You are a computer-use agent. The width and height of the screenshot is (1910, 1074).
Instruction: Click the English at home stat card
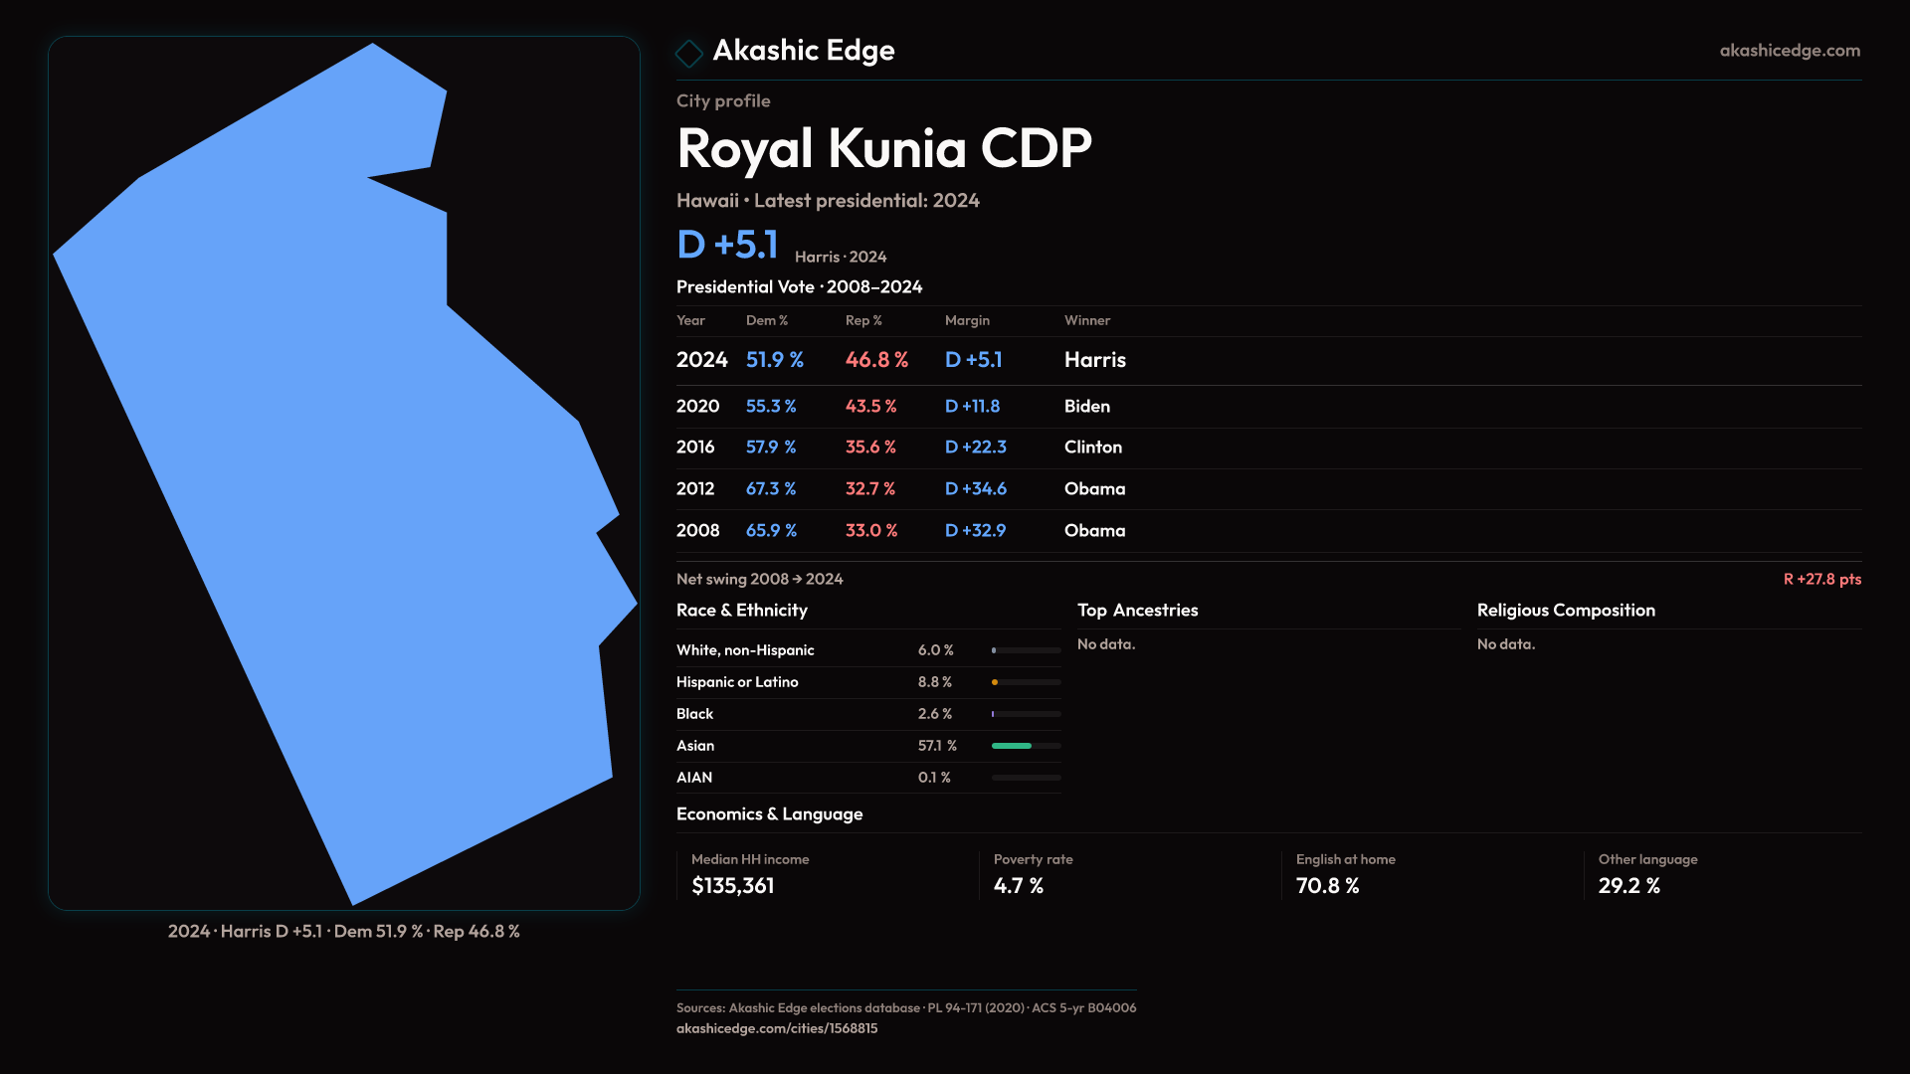point(1431,874)
